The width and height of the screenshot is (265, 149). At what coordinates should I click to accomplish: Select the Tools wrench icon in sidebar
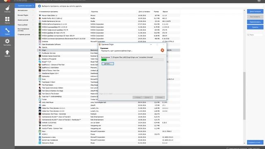(7, 30)
